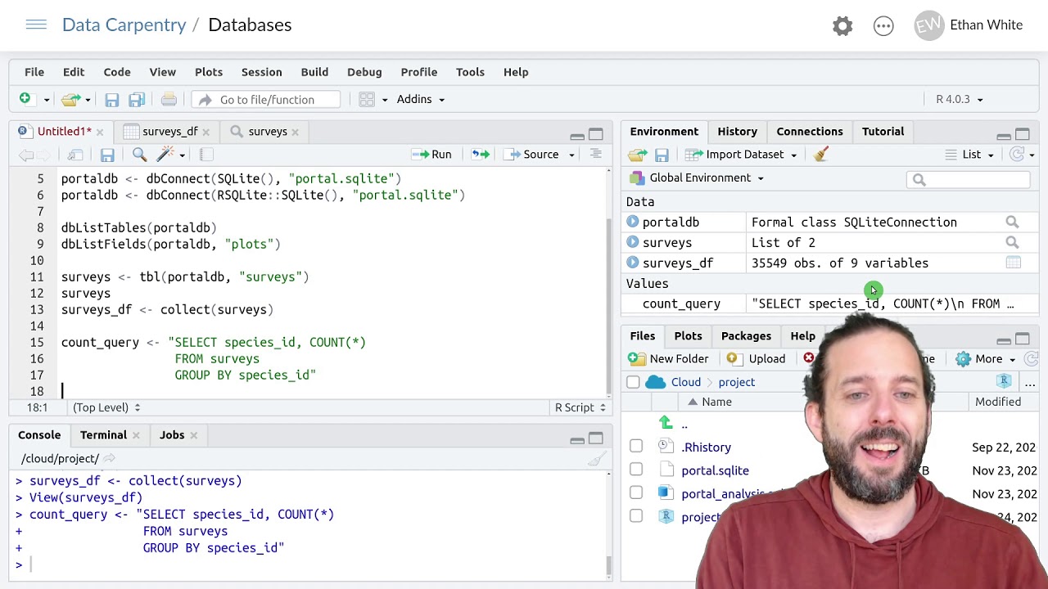This screenshot has height=589, width=1048.
Task: Click Import Dataset button
Action: [x=740, y=154]
